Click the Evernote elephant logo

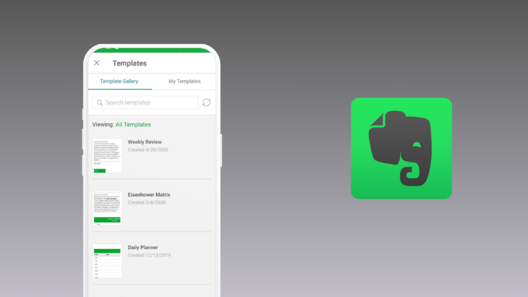[x=401, y=148]
